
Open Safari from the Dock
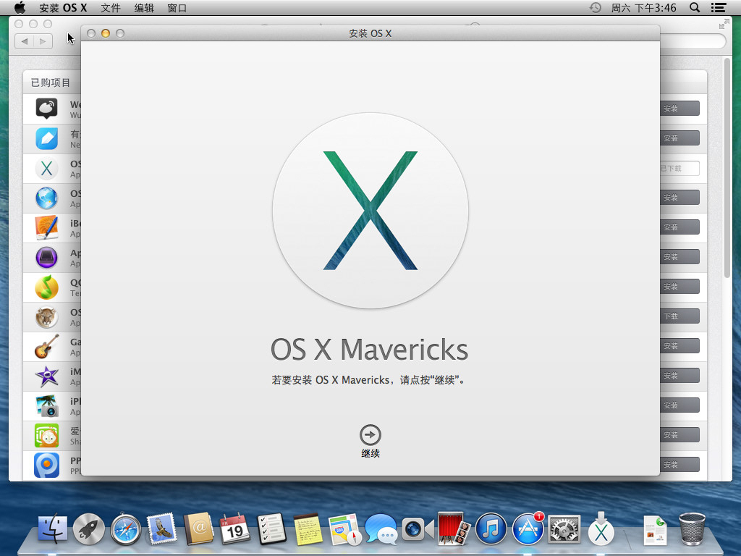click(x=126, y=528)
